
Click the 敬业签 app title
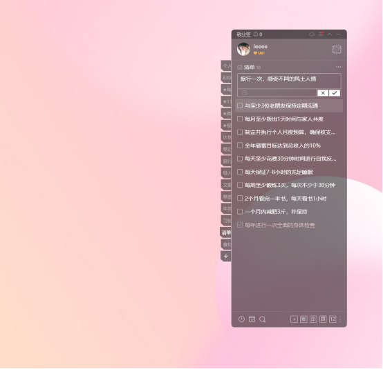(243, 34)
